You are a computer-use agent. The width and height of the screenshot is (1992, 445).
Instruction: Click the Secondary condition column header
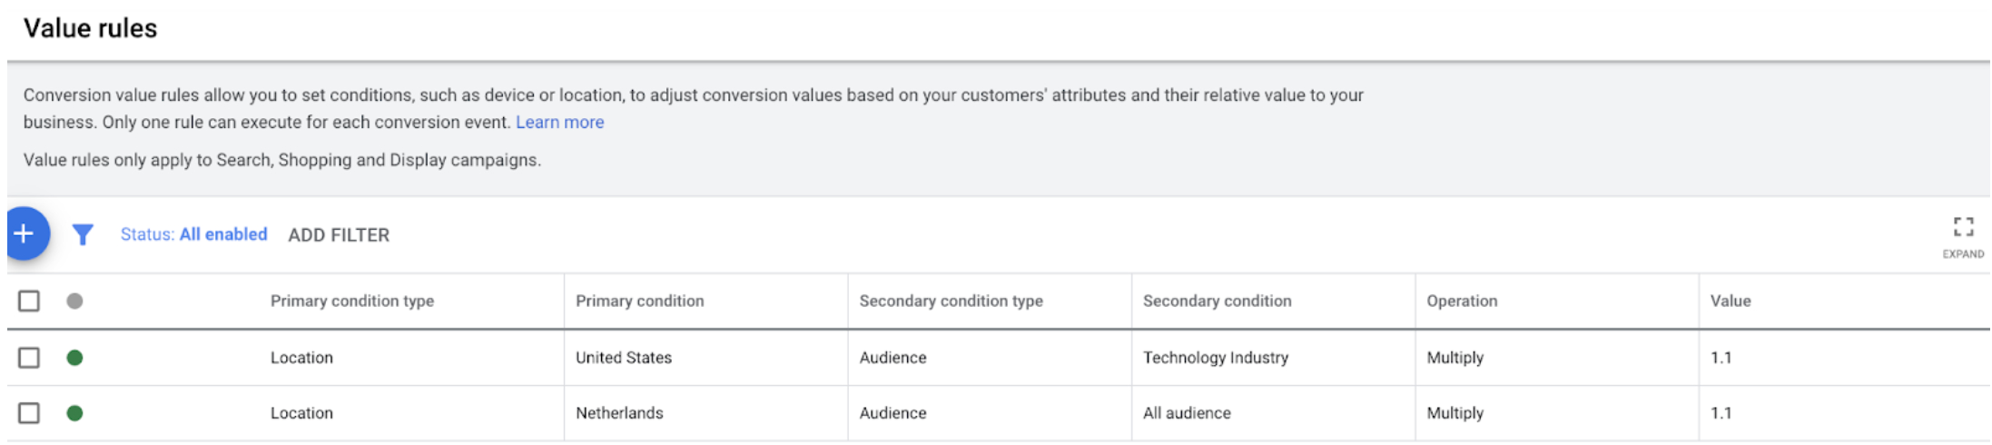(1217, 301)
